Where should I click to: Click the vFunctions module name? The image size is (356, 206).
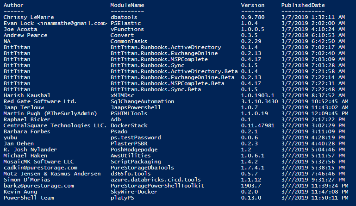click(x=127, y=29)
